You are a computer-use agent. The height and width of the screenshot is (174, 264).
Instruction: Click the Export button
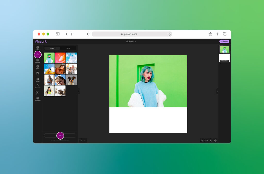[224, 41]
